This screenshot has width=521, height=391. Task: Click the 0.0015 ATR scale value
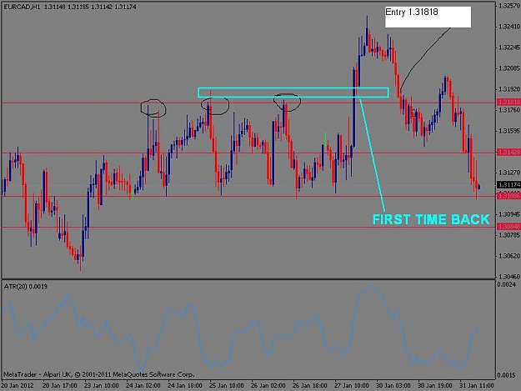[x=506, y=375]
